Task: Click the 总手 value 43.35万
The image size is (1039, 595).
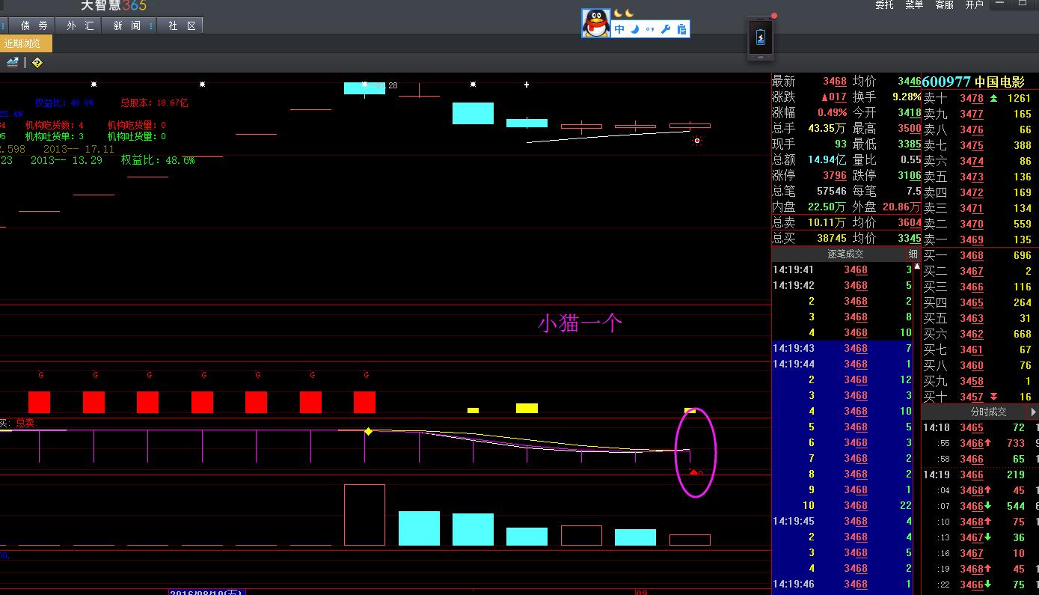Action: [827, 129]
